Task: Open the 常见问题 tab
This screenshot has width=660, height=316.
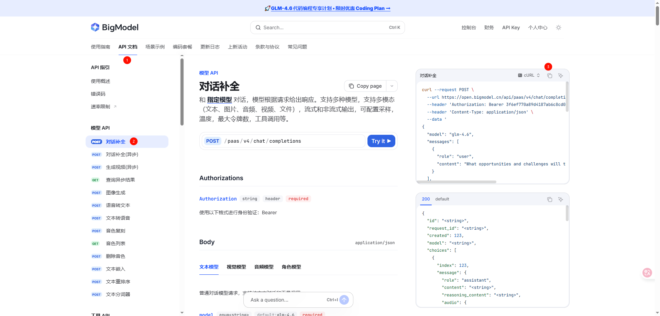Action: (297, 47)
